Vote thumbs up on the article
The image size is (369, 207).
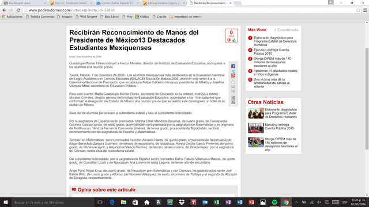coord(234,40)
